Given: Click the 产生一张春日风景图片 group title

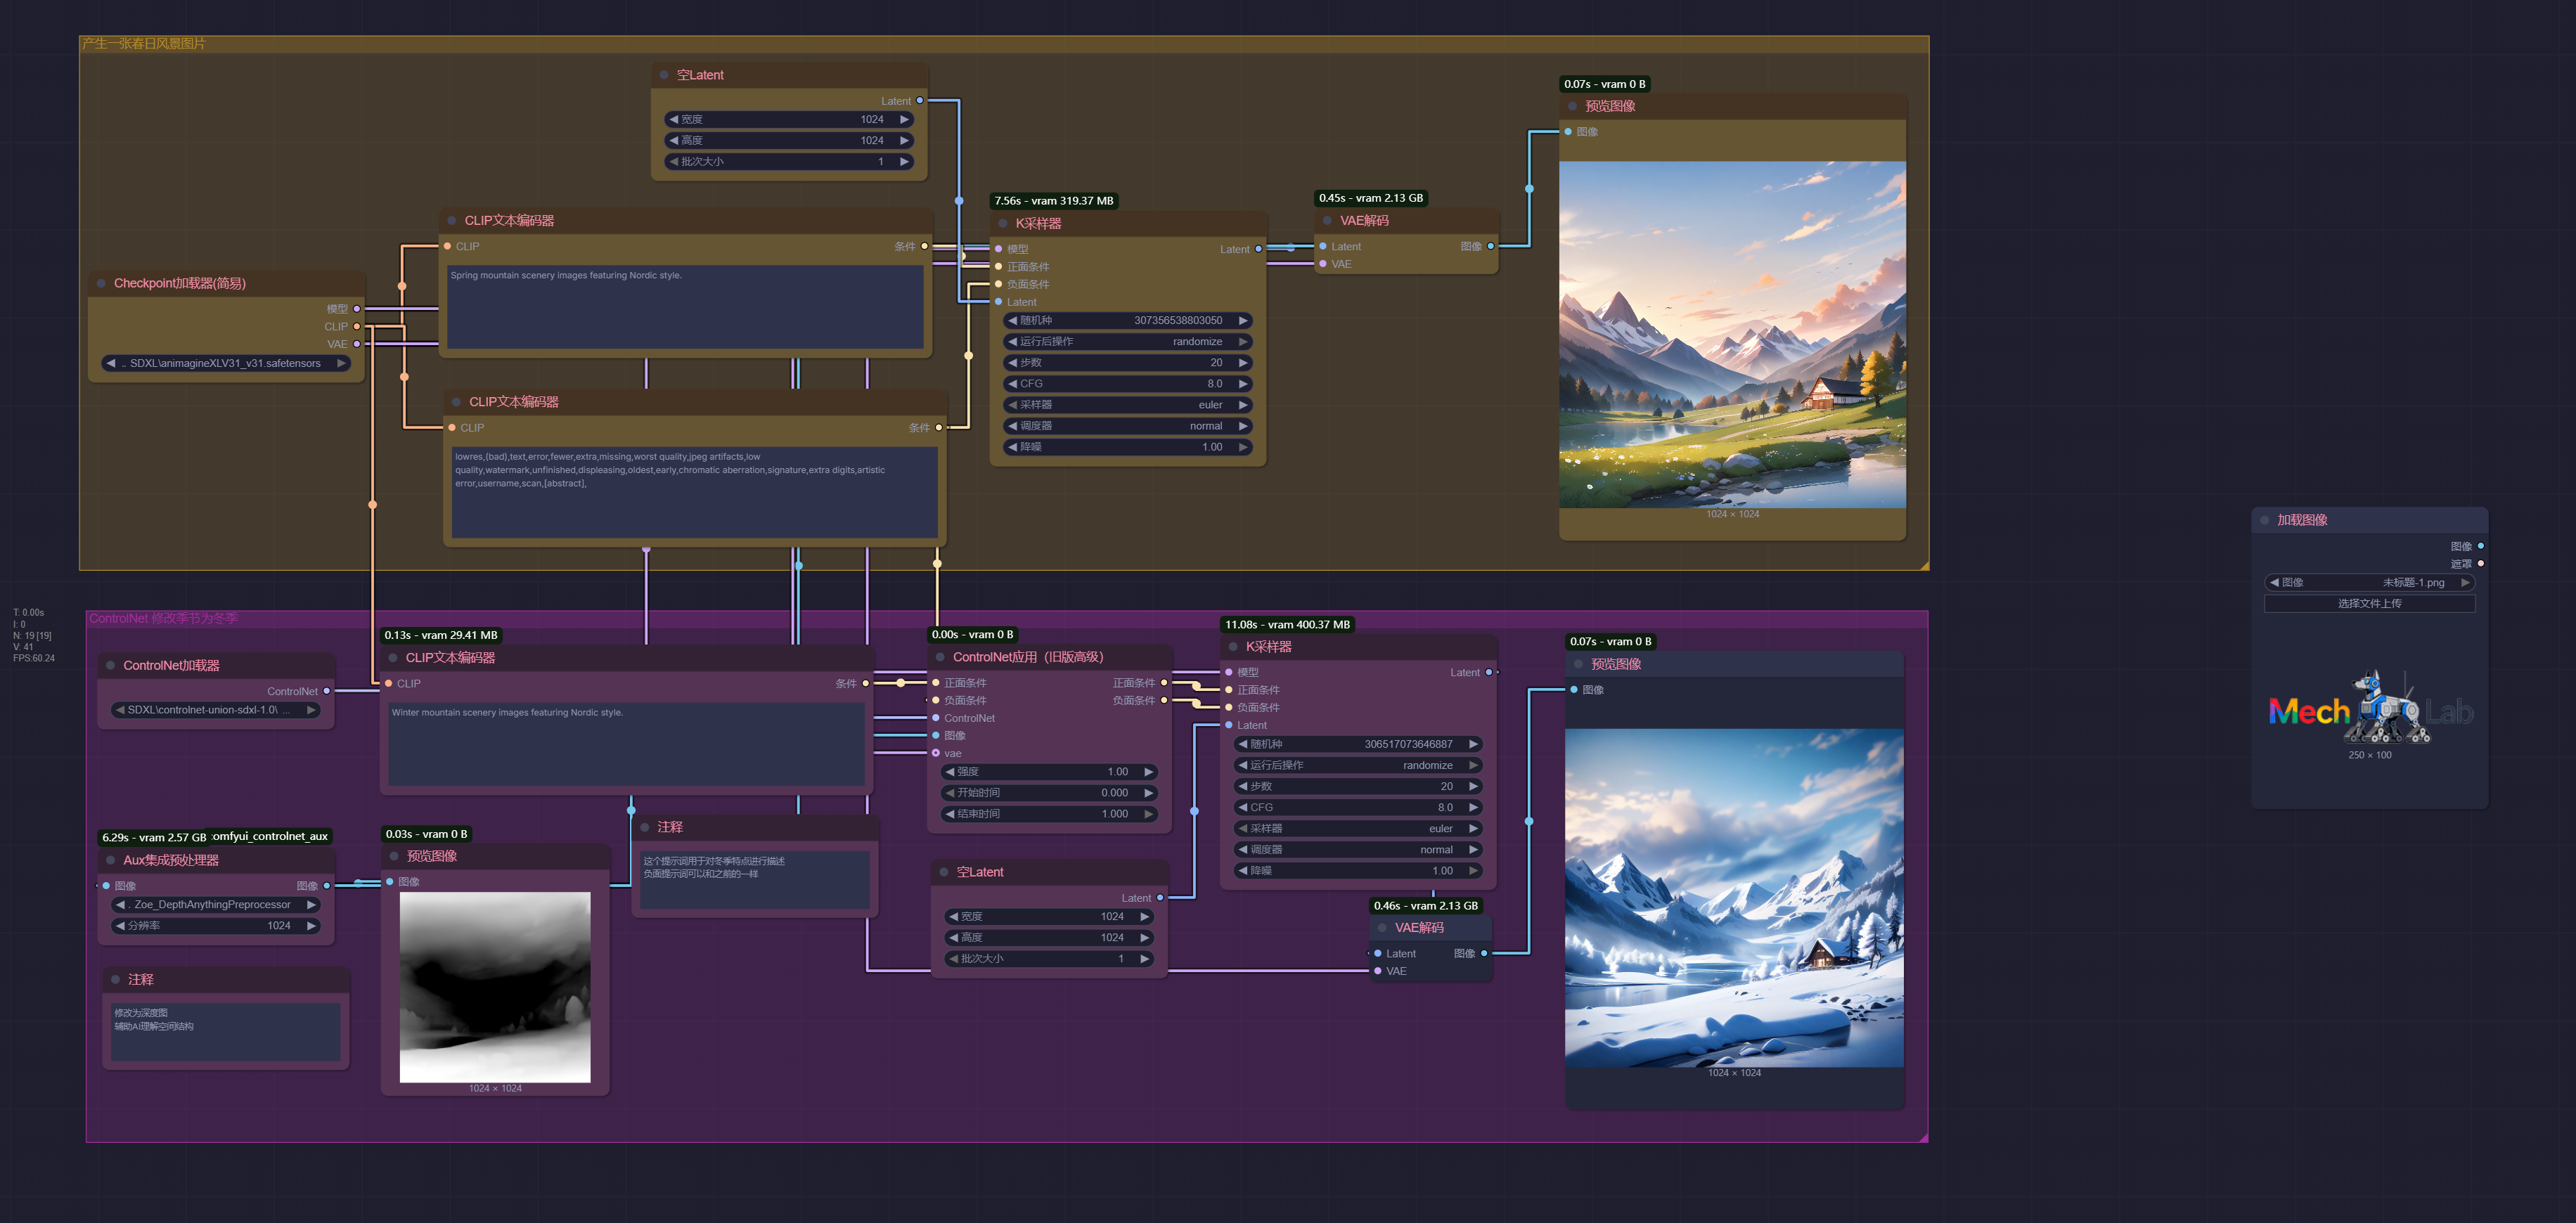Looking at the screenshot, I should click(x=144, y=44).
